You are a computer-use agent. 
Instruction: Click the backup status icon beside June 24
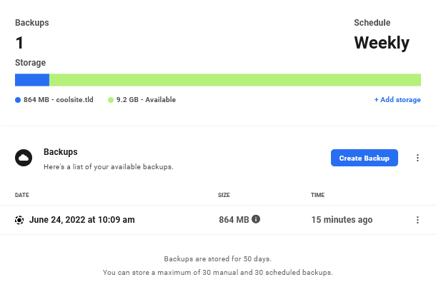pyautogui.click(x=19, y=220)
